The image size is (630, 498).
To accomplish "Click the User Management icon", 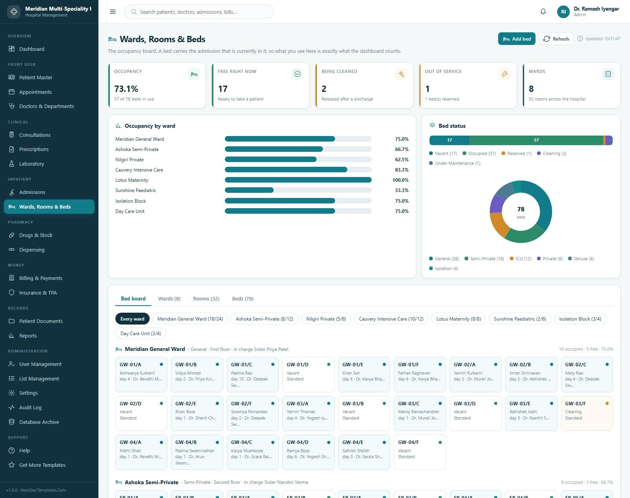I will point(12,364).
